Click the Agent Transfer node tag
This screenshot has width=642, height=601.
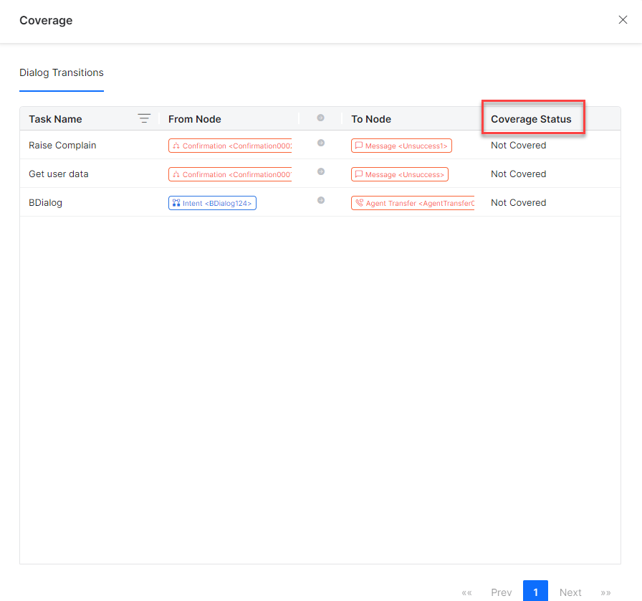pyautogui.click(x=413, y=203)
